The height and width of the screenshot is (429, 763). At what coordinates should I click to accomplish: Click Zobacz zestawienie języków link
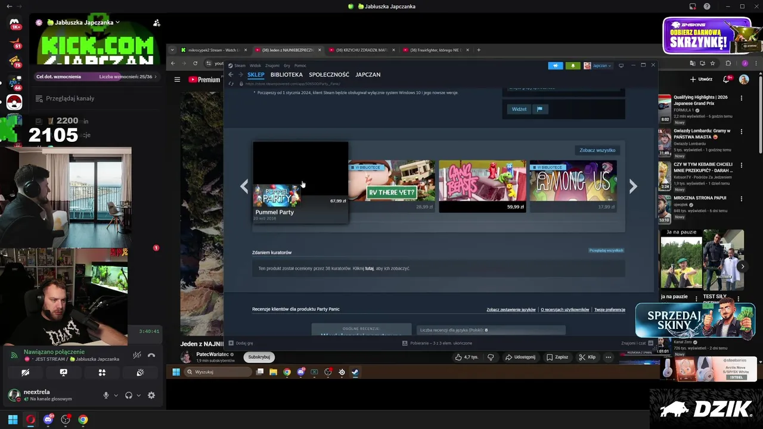click(511, 310)
